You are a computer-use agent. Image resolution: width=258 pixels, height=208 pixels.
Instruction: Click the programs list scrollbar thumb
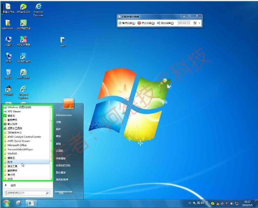[51, 141]
